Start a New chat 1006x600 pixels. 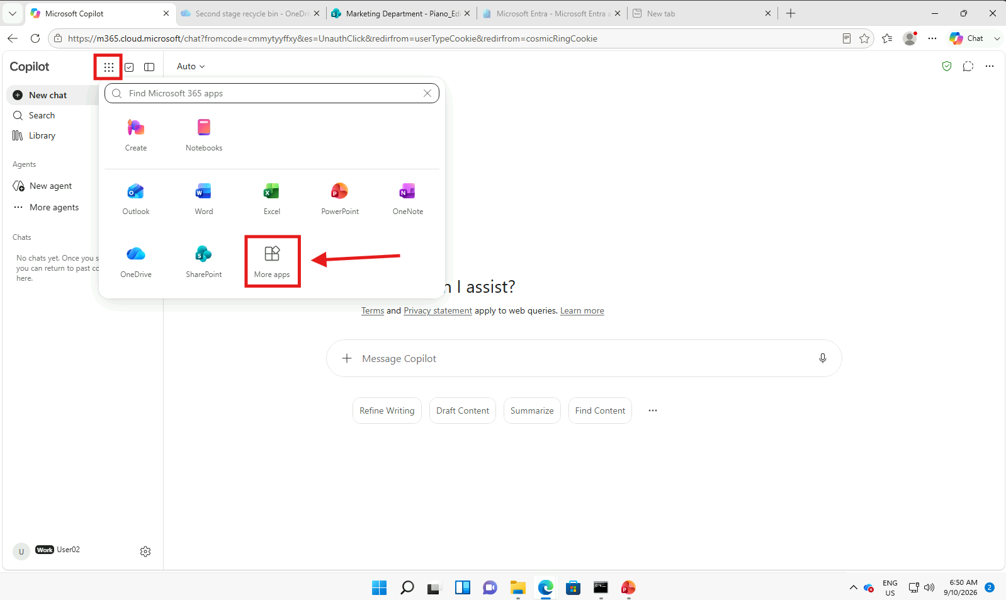(52, 95)
